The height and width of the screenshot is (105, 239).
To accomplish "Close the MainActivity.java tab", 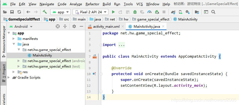I will click(163, 27).
